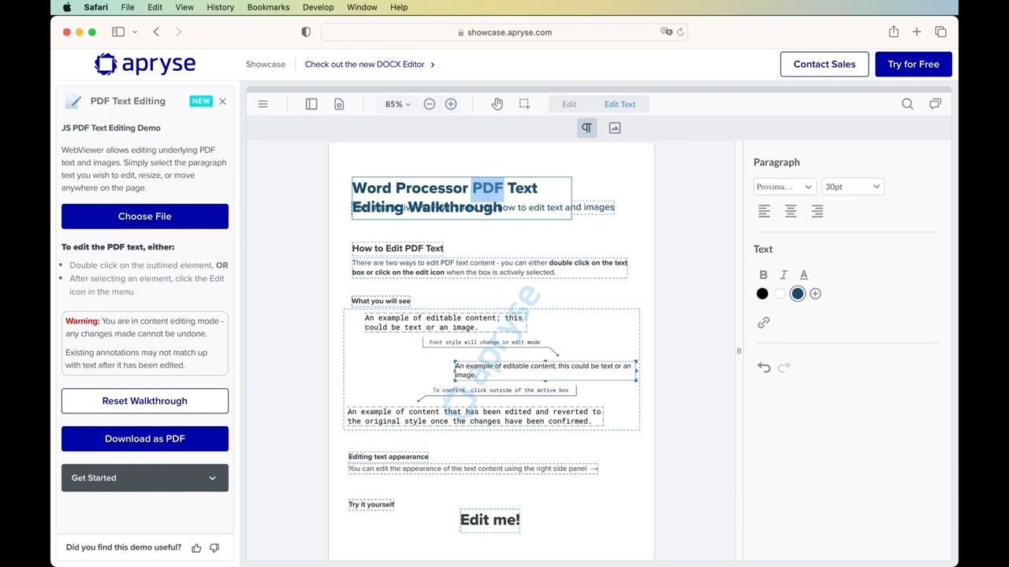The image size is (1009, 567).
Task: Select the marquee selection tool
Action: coord(524,104)
